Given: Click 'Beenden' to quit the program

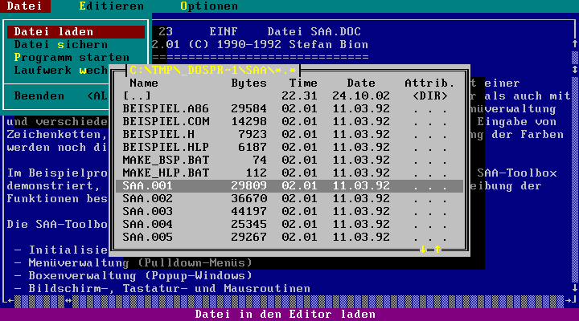Looking at the screenshot, I should point(39,96).
